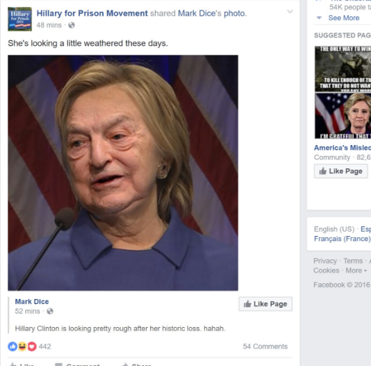This screenshot has height=366, width=371.
Task: Open the post options chevron menu
Action: (290, 12)
